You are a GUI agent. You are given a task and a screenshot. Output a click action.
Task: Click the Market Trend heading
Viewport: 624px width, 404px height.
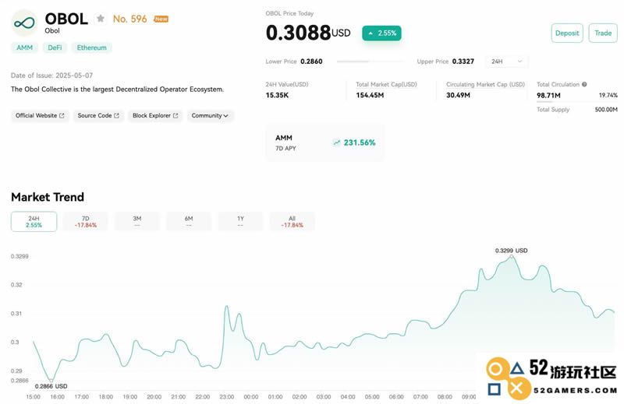pyautogui.click(x=48, y=197)
